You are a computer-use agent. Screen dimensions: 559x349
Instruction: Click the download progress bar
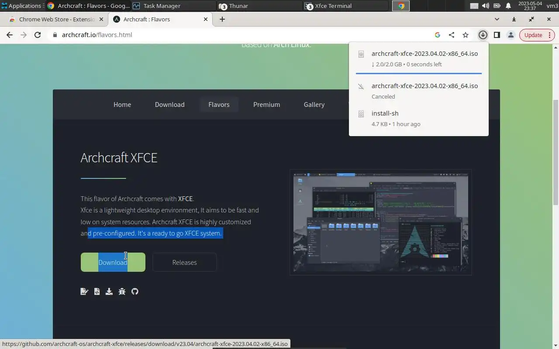(418, 73)
